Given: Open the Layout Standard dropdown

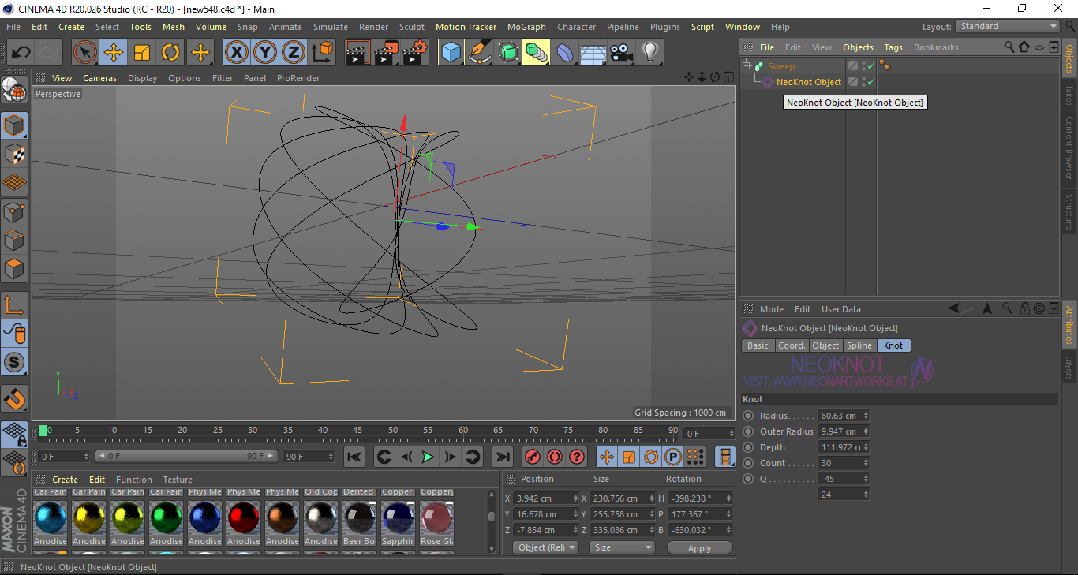Looking at the screenshot, I should point(1008,27).
